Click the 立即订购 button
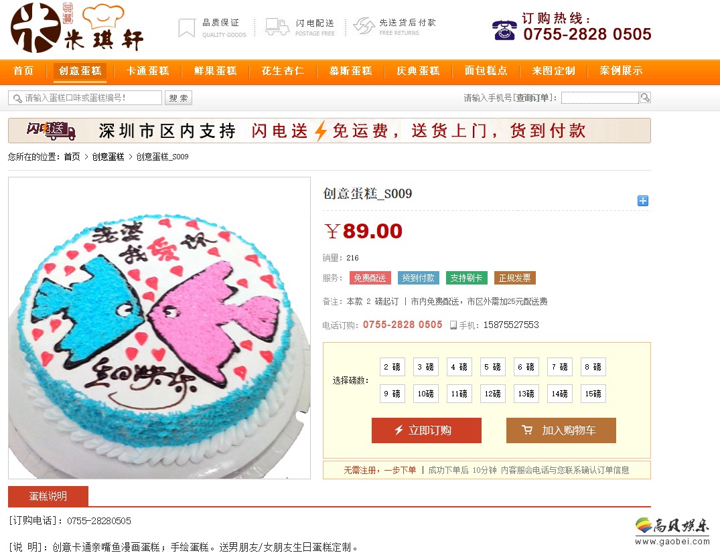720x557 pixels. [x=427, y=430]
